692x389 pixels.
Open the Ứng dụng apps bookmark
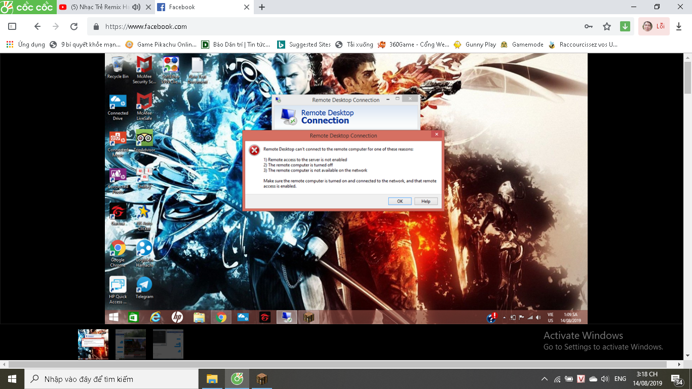(x=26, y=45)
